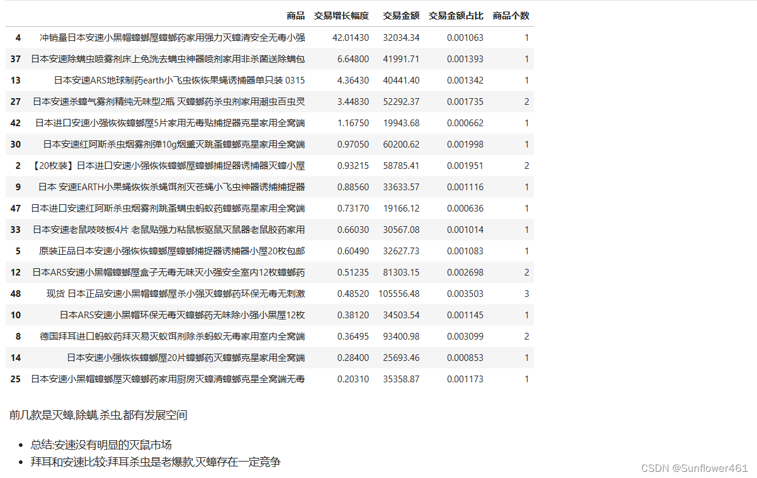
Task: Select row index 37
Action: tap(16, 59)
